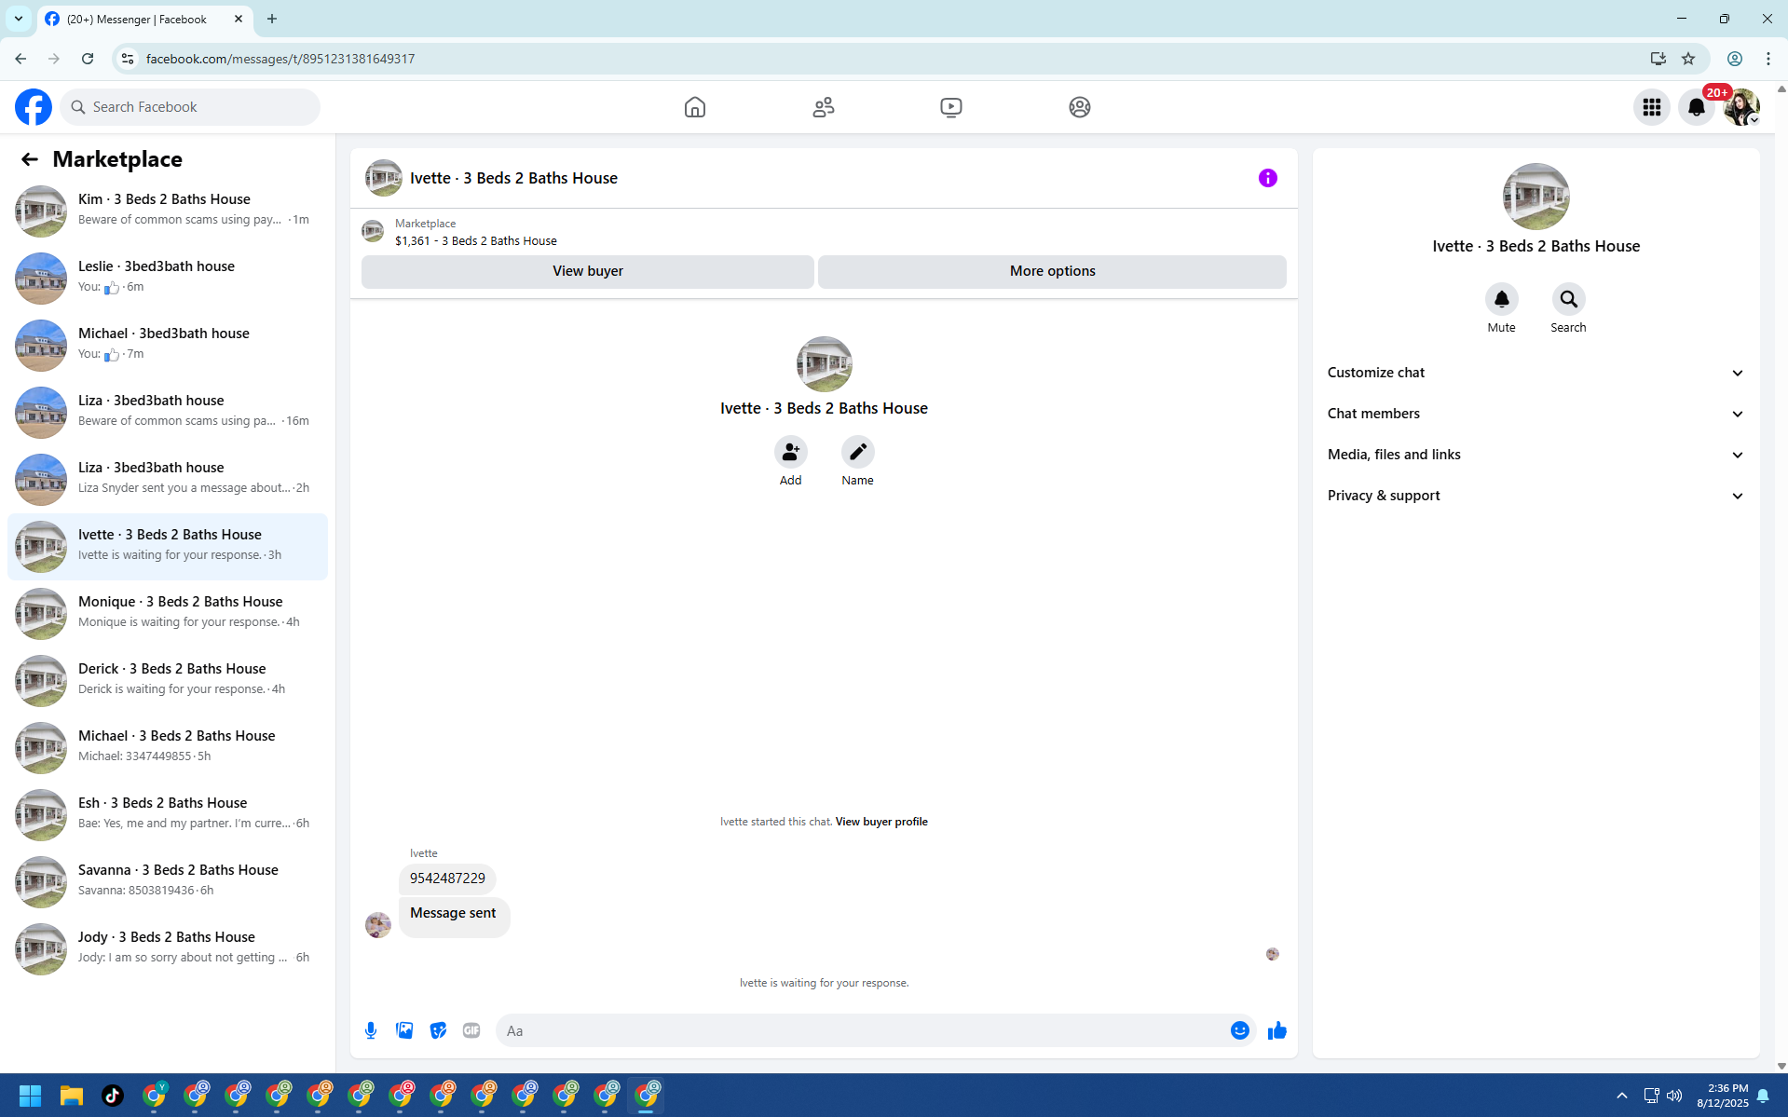Open Jody · 3 Beds 2 Baths House chat
This screenshot has height=1117, width=1788.
pos(168,947)
